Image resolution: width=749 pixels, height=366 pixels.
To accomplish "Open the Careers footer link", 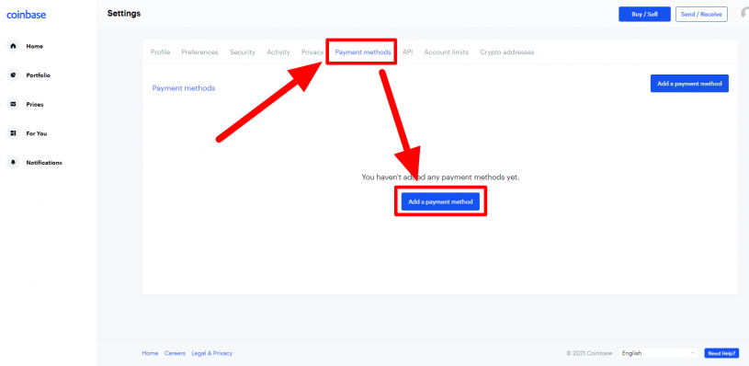I will pos(175,353).
